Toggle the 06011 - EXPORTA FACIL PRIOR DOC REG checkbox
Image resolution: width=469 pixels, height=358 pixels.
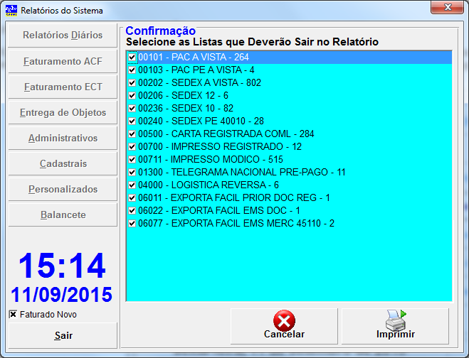pyautogui.click(x=132, y=197)
